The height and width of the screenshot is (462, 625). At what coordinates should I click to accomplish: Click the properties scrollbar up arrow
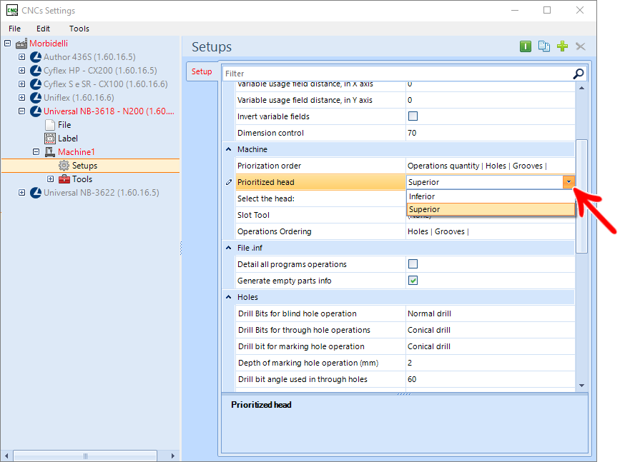click(x=581, y=88)
